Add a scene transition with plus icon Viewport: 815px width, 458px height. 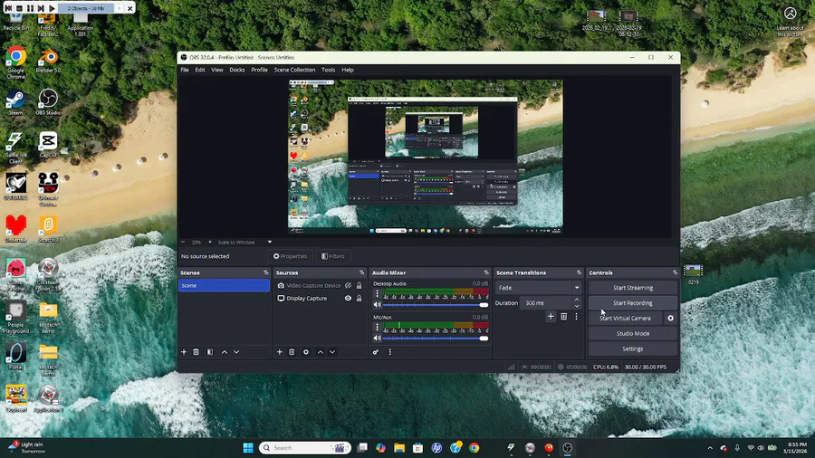(551, 317)
